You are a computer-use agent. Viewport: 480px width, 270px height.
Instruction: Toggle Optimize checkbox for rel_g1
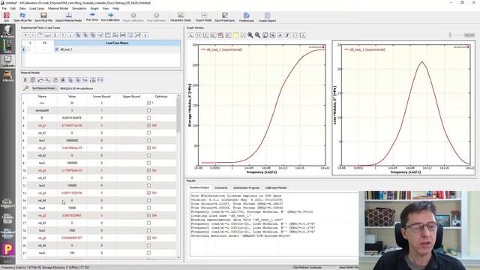(148, 125)
